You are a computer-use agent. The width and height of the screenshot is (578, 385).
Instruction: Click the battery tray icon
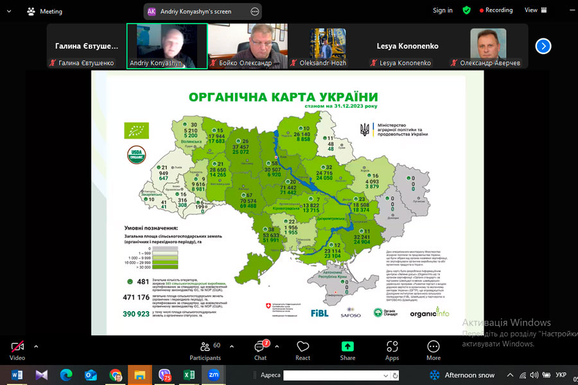click(x=546, y=375)
